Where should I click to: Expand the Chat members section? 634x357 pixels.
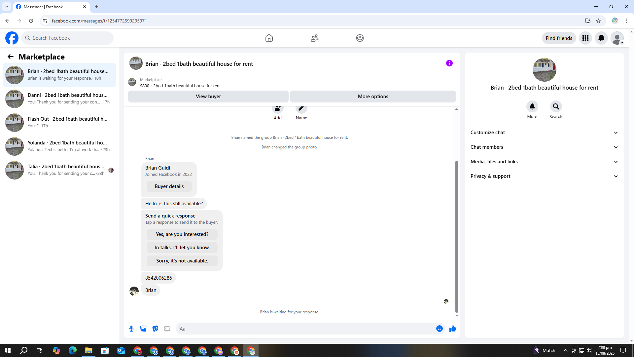[544, 147]
